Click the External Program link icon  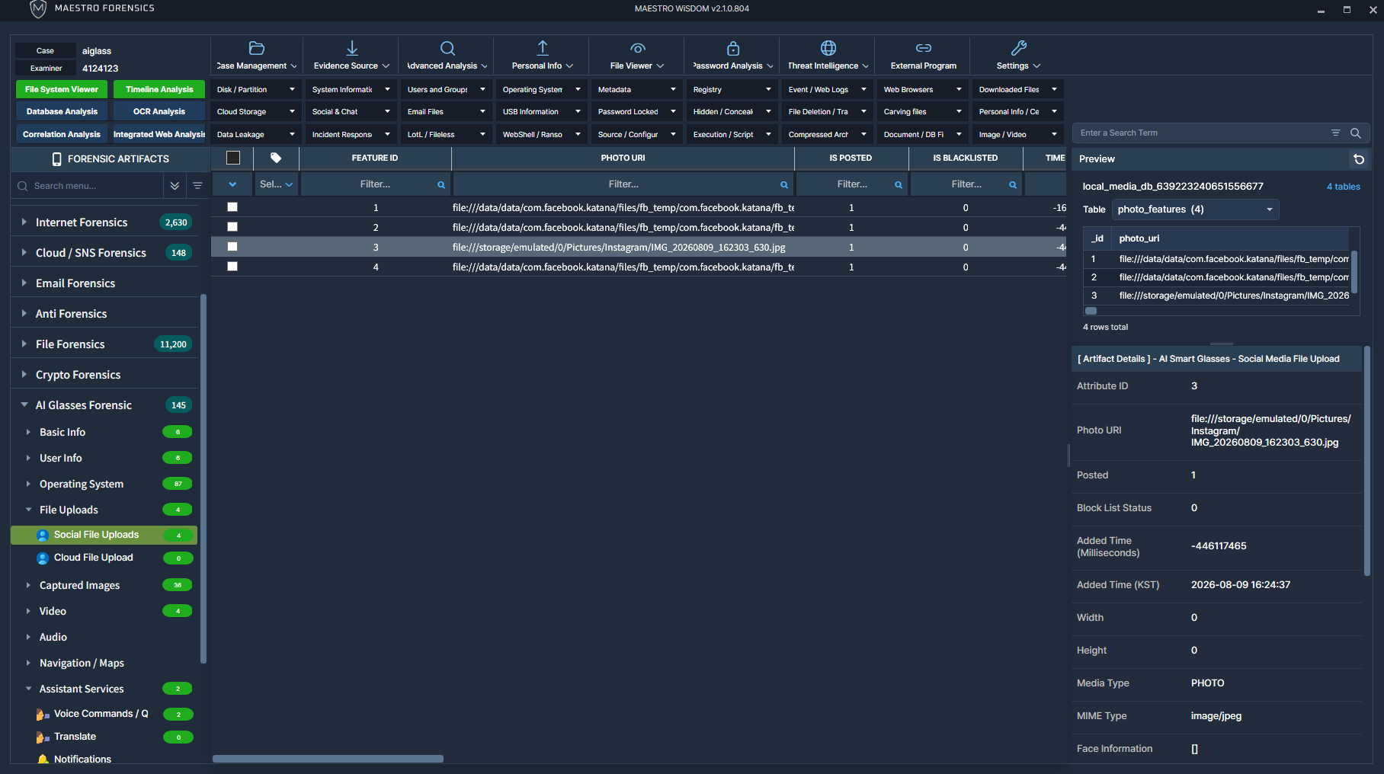[x=924, y=48]
